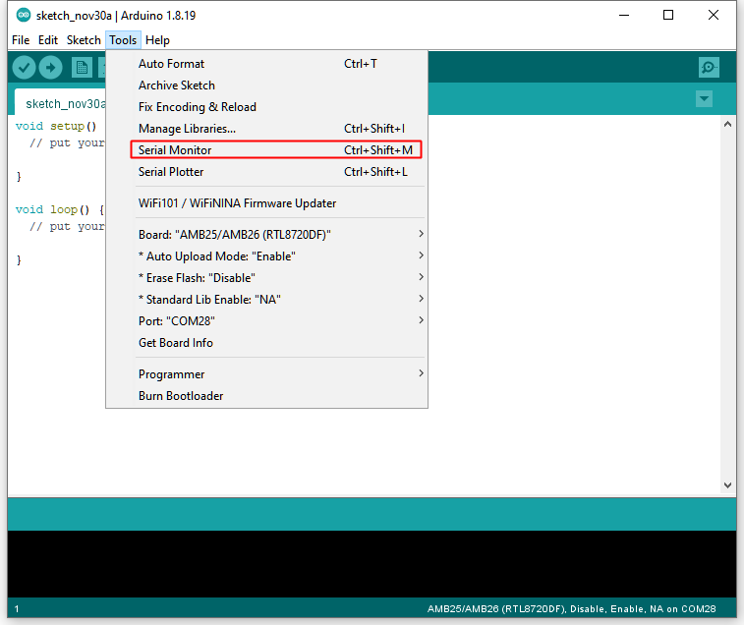Expand the Erase Flash submenu arrow

coord(421,277)
